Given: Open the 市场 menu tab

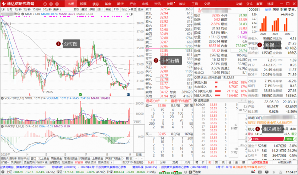Looking at the screenshot, I should pos(71,4).
